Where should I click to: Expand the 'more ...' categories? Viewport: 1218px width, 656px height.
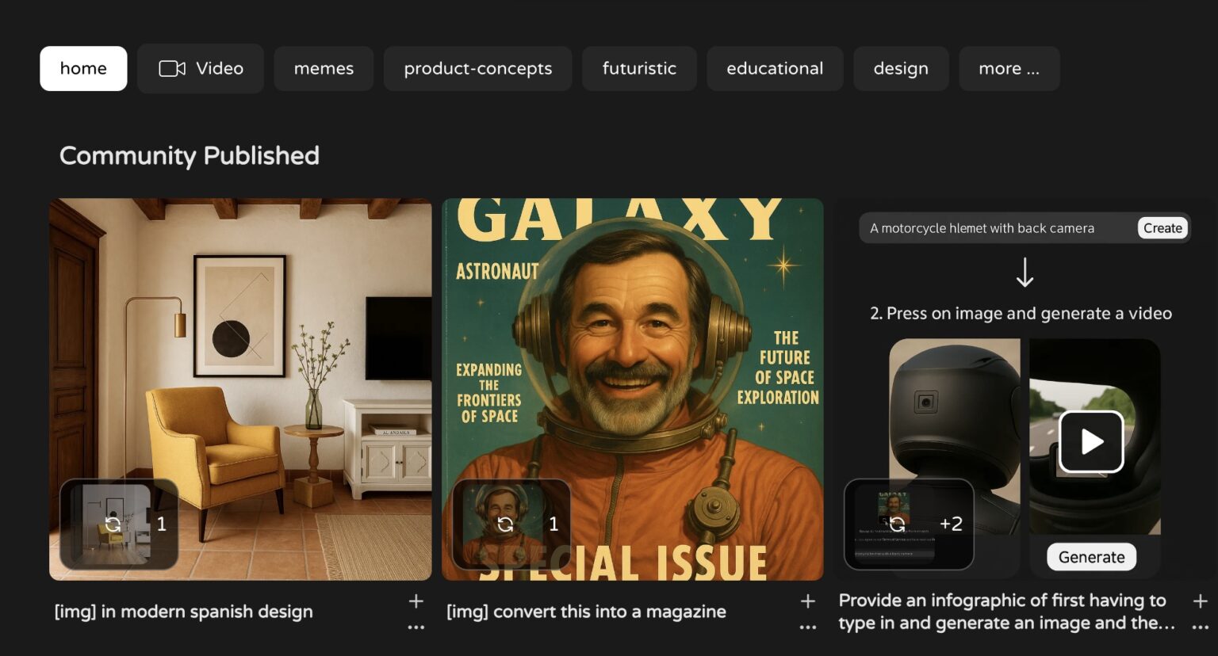[1009, 68]
